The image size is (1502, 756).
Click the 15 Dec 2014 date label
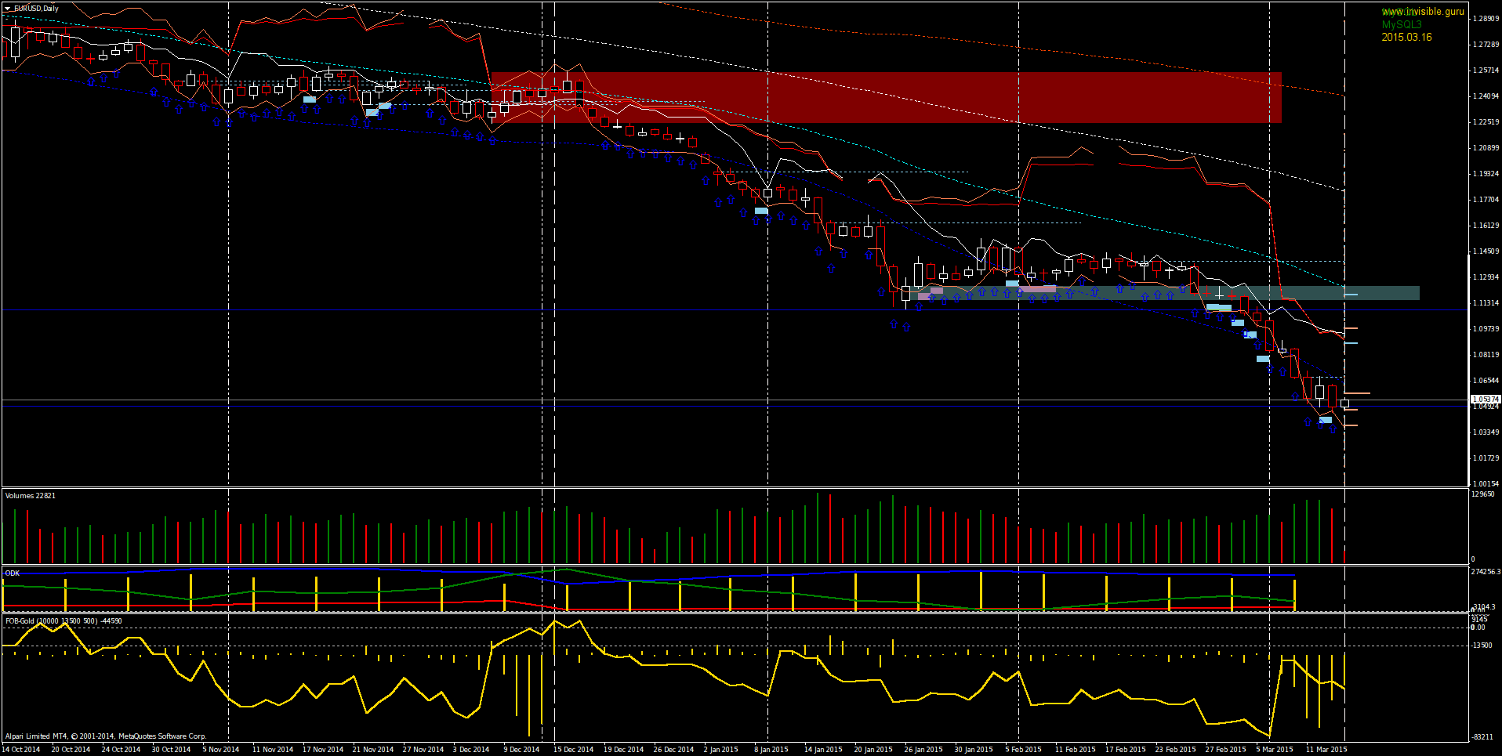pos(573,750)
